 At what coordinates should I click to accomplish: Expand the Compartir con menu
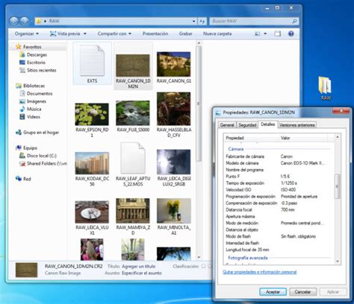[114, 34]
